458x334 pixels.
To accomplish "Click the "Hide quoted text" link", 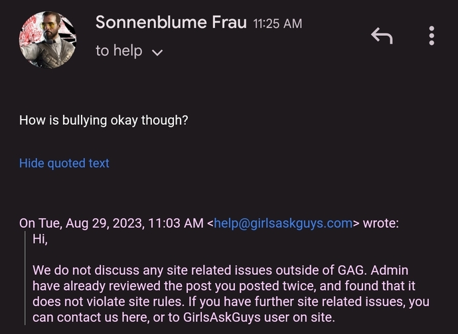I will 64,163.
